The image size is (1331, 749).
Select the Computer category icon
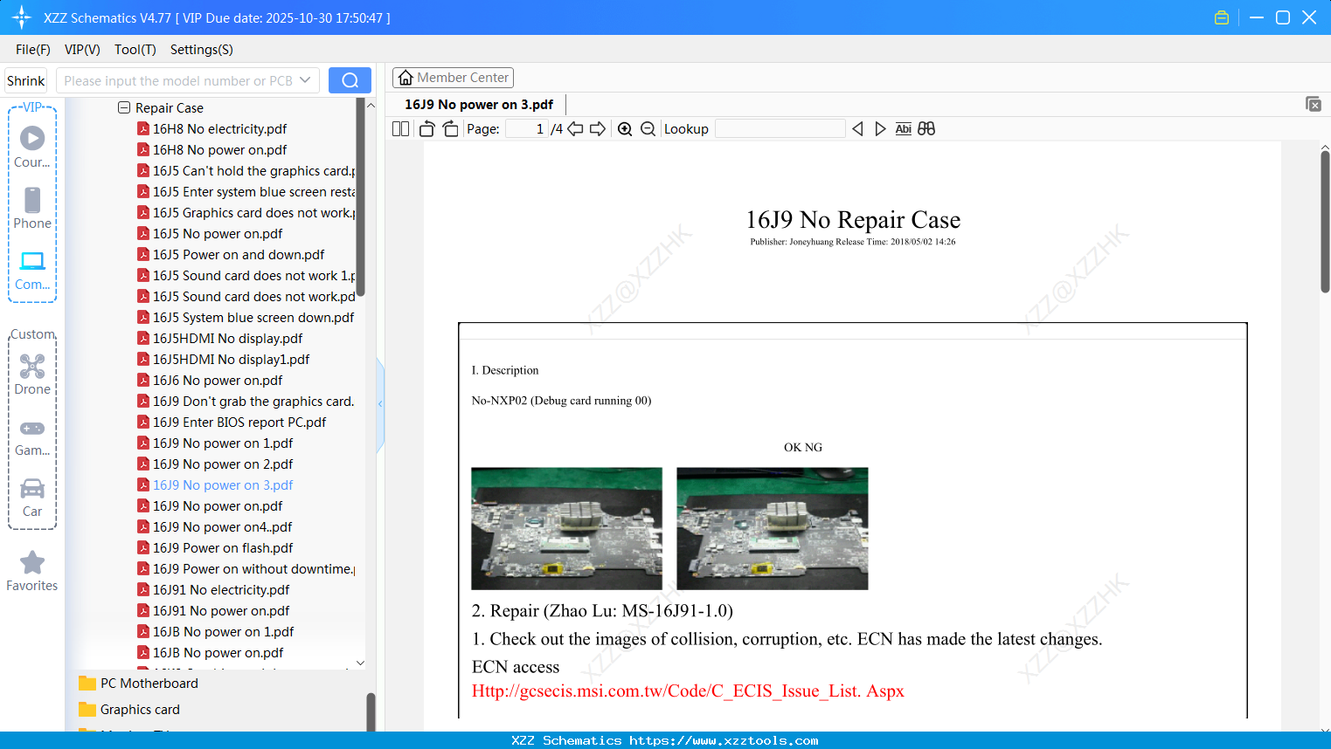(x=32, y=270)
